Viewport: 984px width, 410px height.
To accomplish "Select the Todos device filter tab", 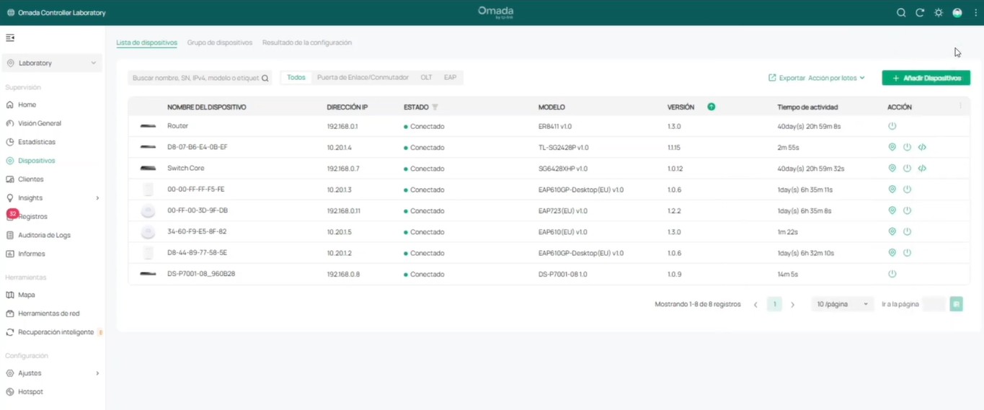I will point(296,77).
